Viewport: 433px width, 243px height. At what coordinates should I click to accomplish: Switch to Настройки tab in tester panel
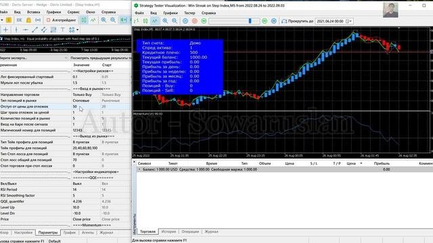(23, 232)
